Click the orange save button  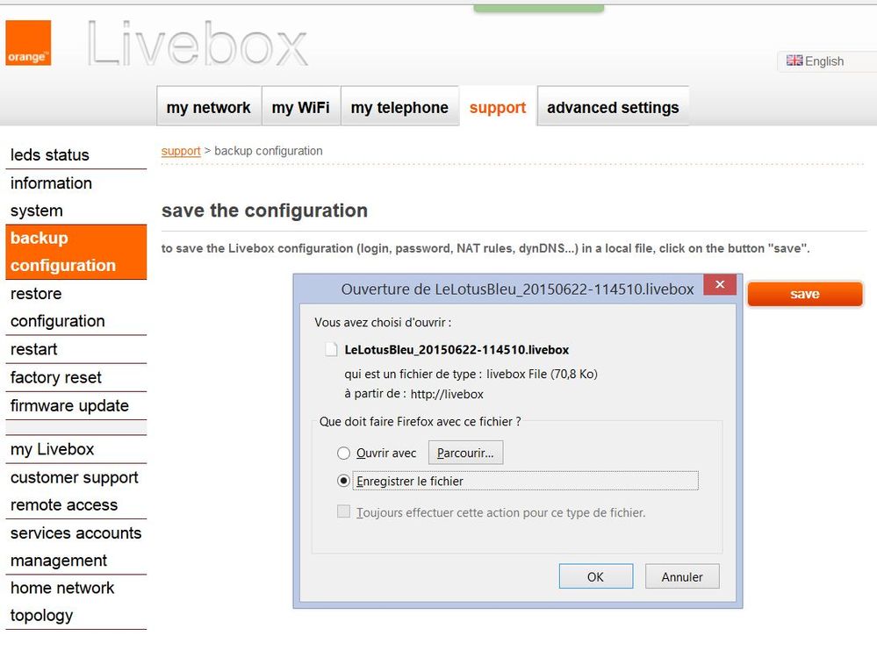coord(805,294)
